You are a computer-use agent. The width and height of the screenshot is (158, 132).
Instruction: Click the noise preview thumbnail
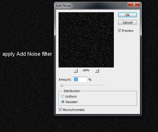[86, 40]
